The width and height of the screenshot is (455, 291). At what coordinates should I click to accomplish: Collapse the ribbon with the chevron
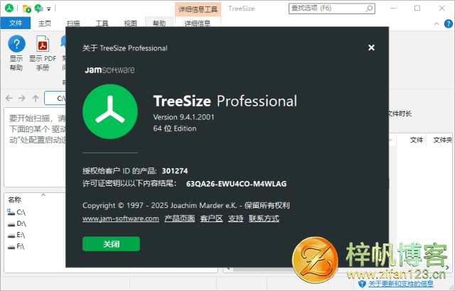pyautogui.click(x=437, y=23)
